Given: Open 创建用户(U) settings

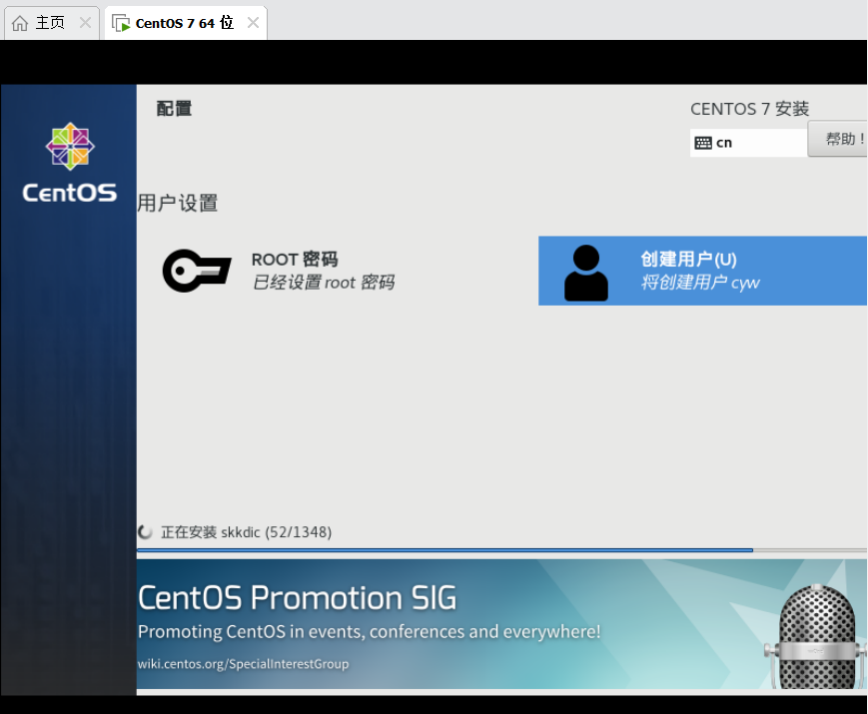Looking at the screenshot, I should pyautogui.click(x=702, y=271).
